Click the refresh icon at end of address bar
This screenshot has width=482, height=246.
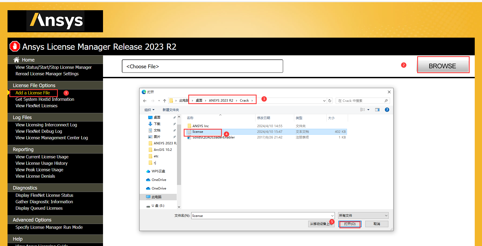point(330,101)
